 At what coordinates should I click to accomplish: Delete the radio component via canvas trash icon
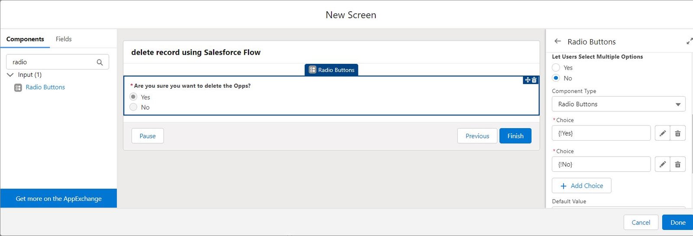click(x=534, y=80)
